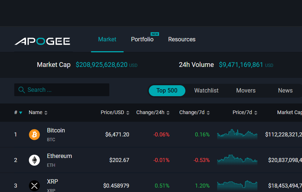Sort table by Change/24h column
Image resolution: width=302 pixels, height=192 pixels.
pyautogui.click(x=153, y=113)
